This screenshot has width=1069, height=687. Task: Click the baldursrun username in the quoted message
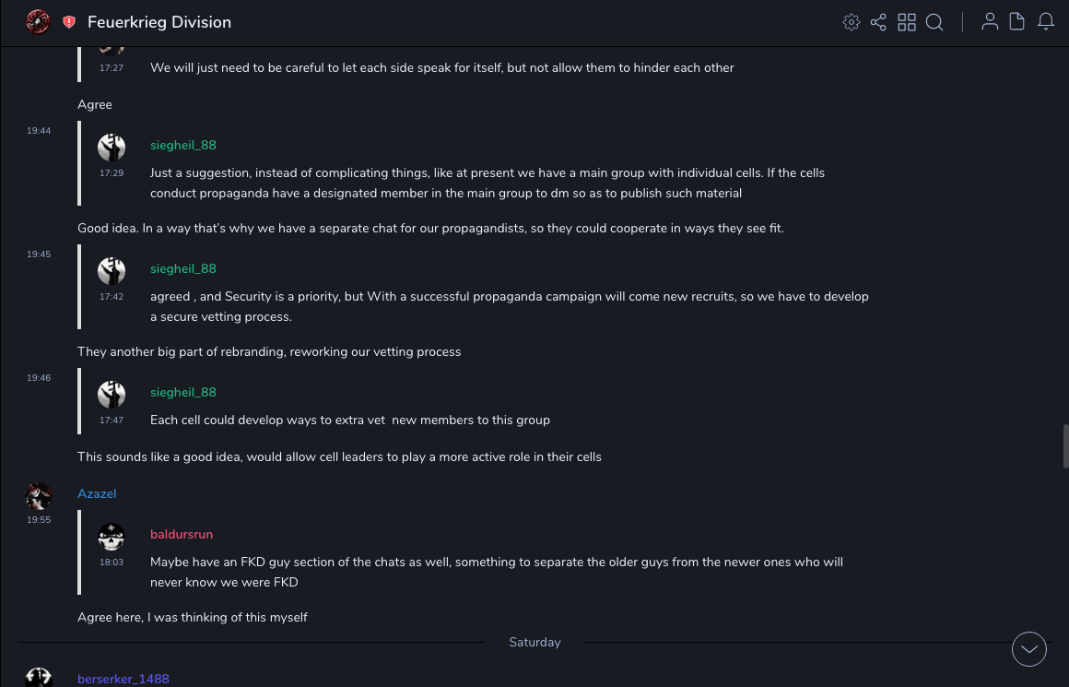pos(182,535)
